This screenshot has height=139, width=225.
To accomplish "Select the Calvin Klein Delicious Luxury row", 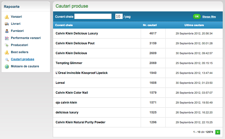I will click(x=138, y=33).
